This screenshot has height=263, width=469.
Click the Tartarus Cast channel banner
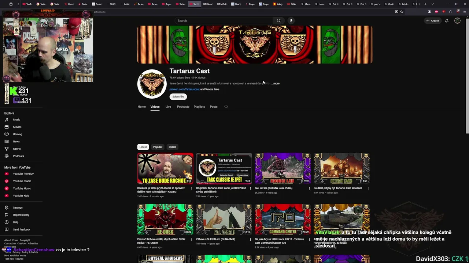(x=255, y=45)
